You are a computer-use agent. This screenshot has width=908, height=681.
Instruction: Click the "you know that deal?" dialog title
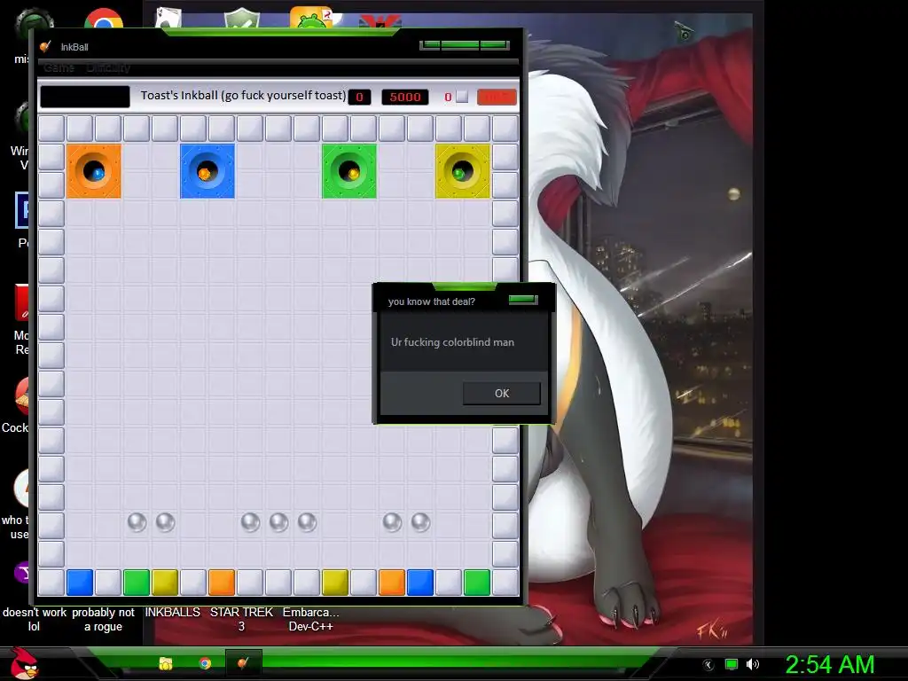pyautogui.click(x=432, y=301)
